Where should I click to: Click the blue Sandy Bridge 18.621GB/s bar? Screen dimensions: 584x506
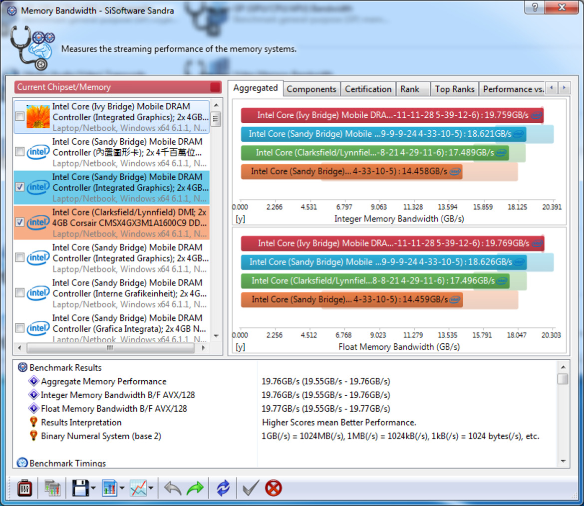pos(383,134)
